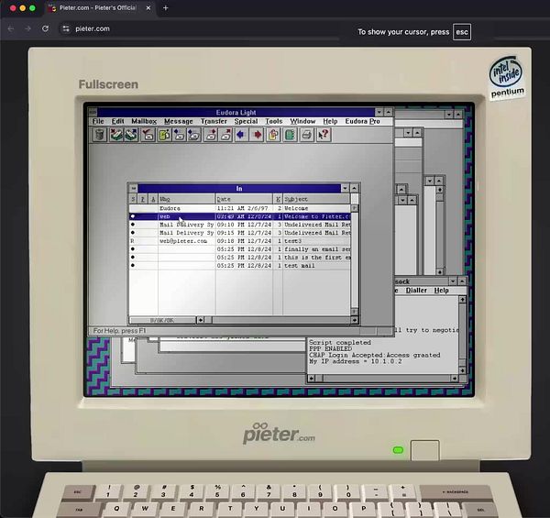Select the 'this is the first' message
The width and height of the screenshot is (550, 518).
pyautogui.click(x=240, y=257)
